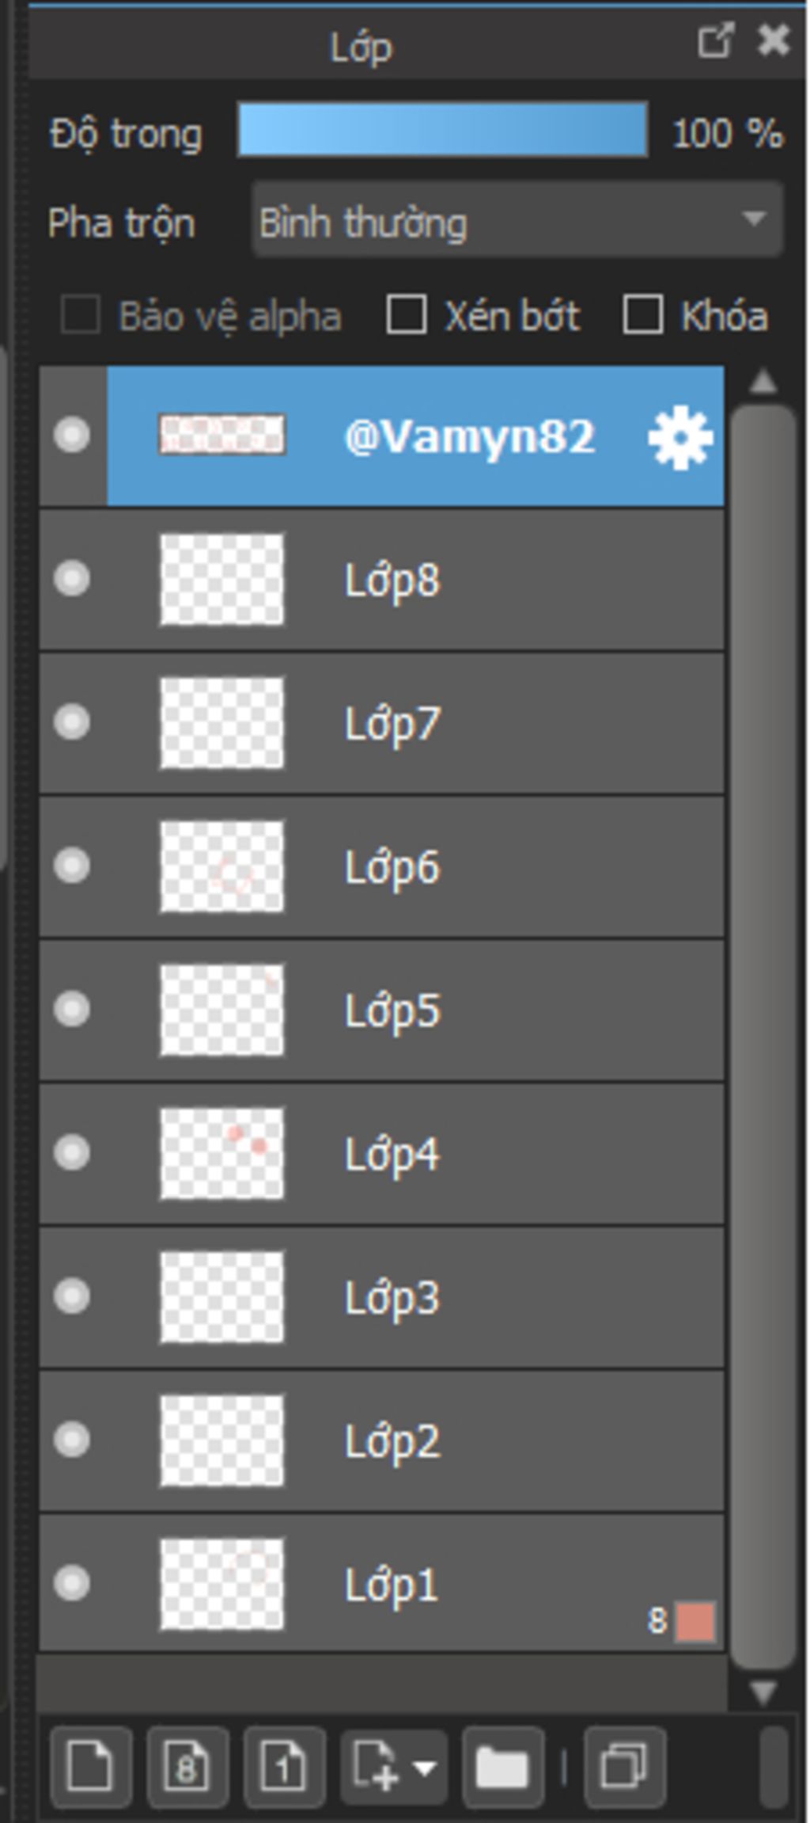Create a new layer folder
The width and height of the screenshot is (810, 1823).
[502, 1768]
